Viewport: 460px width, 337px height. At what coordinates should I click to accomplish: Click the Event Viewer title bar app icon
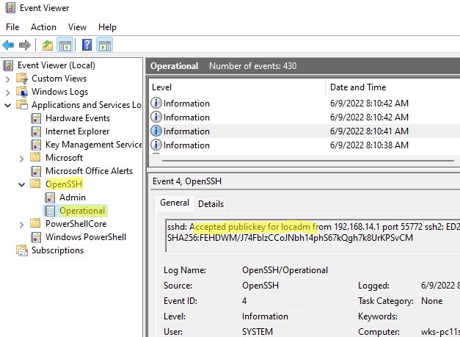10,8
